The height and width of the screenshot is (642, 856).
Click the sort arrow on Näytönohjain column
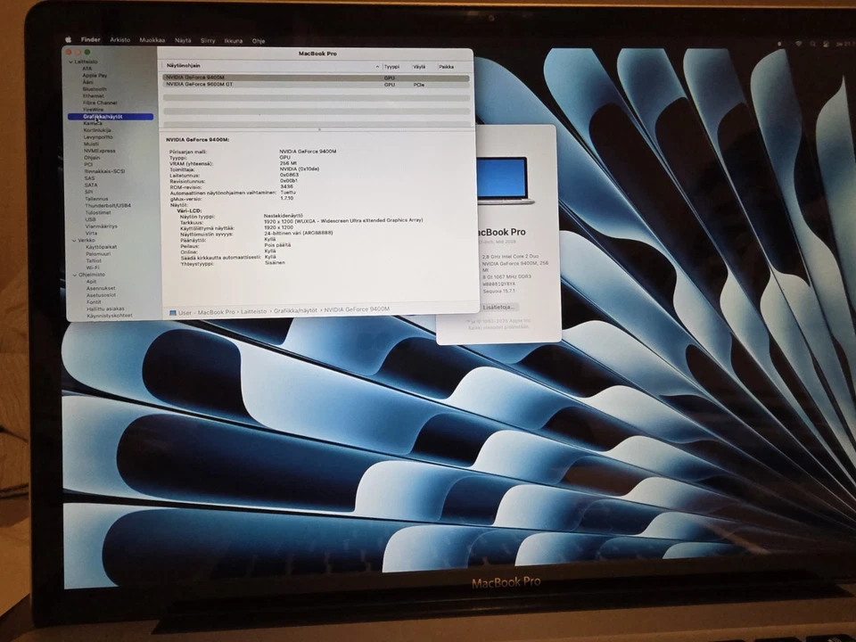[377, 66]
